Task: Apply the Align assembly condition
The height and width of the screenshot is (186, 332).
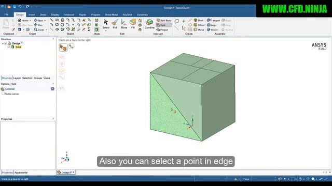Action: pyautogui.click(x=212, y=25)
